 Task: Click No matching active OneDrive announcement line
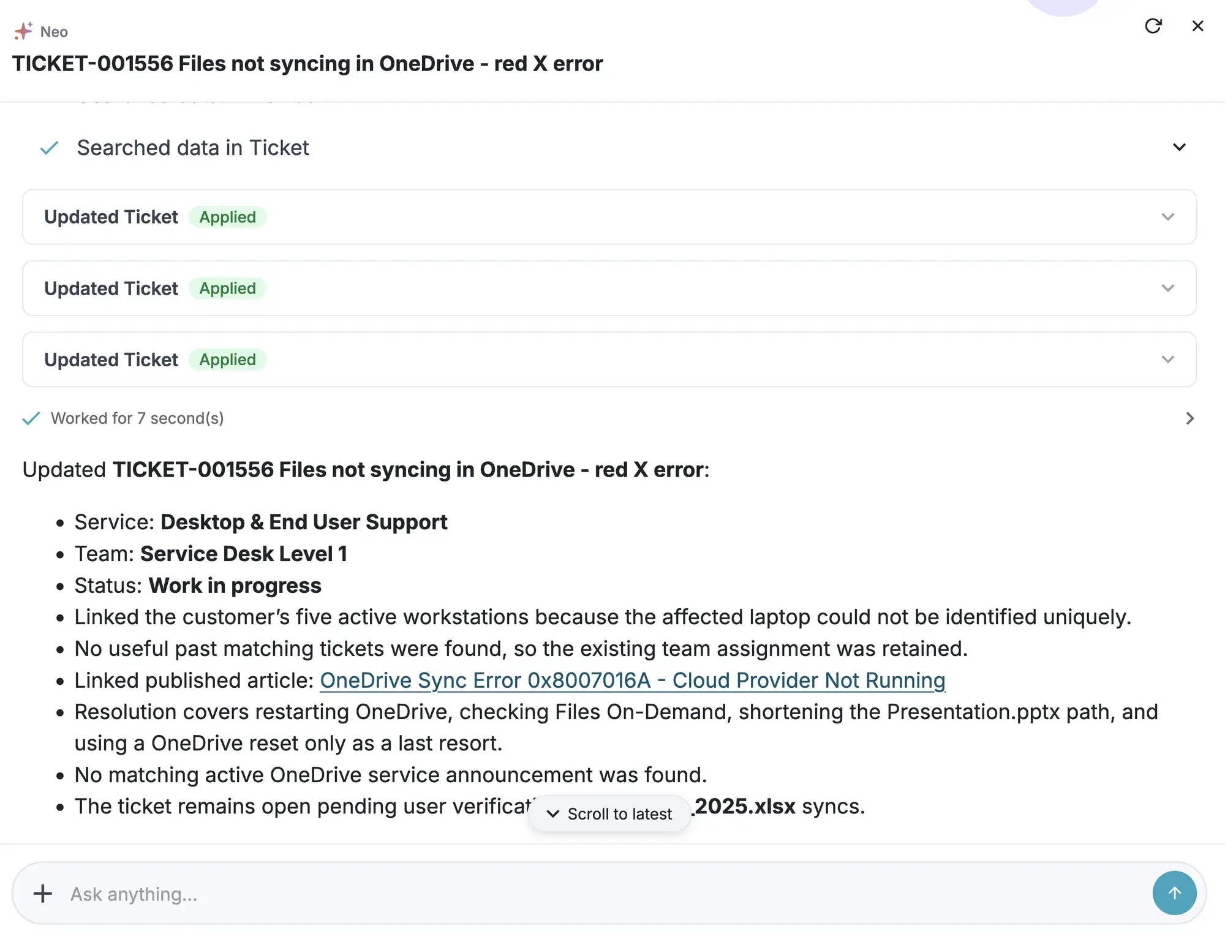coord(391,775)
